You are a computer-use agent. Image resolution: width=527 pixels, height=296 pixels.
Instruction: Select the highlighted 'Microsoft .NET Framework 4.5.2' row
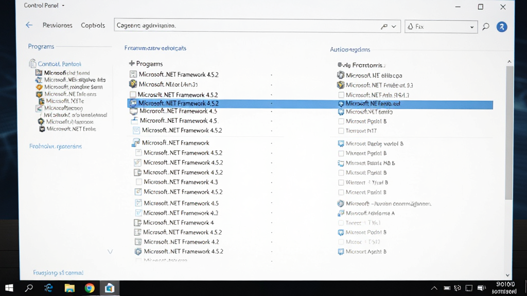[x=310, y=104]
